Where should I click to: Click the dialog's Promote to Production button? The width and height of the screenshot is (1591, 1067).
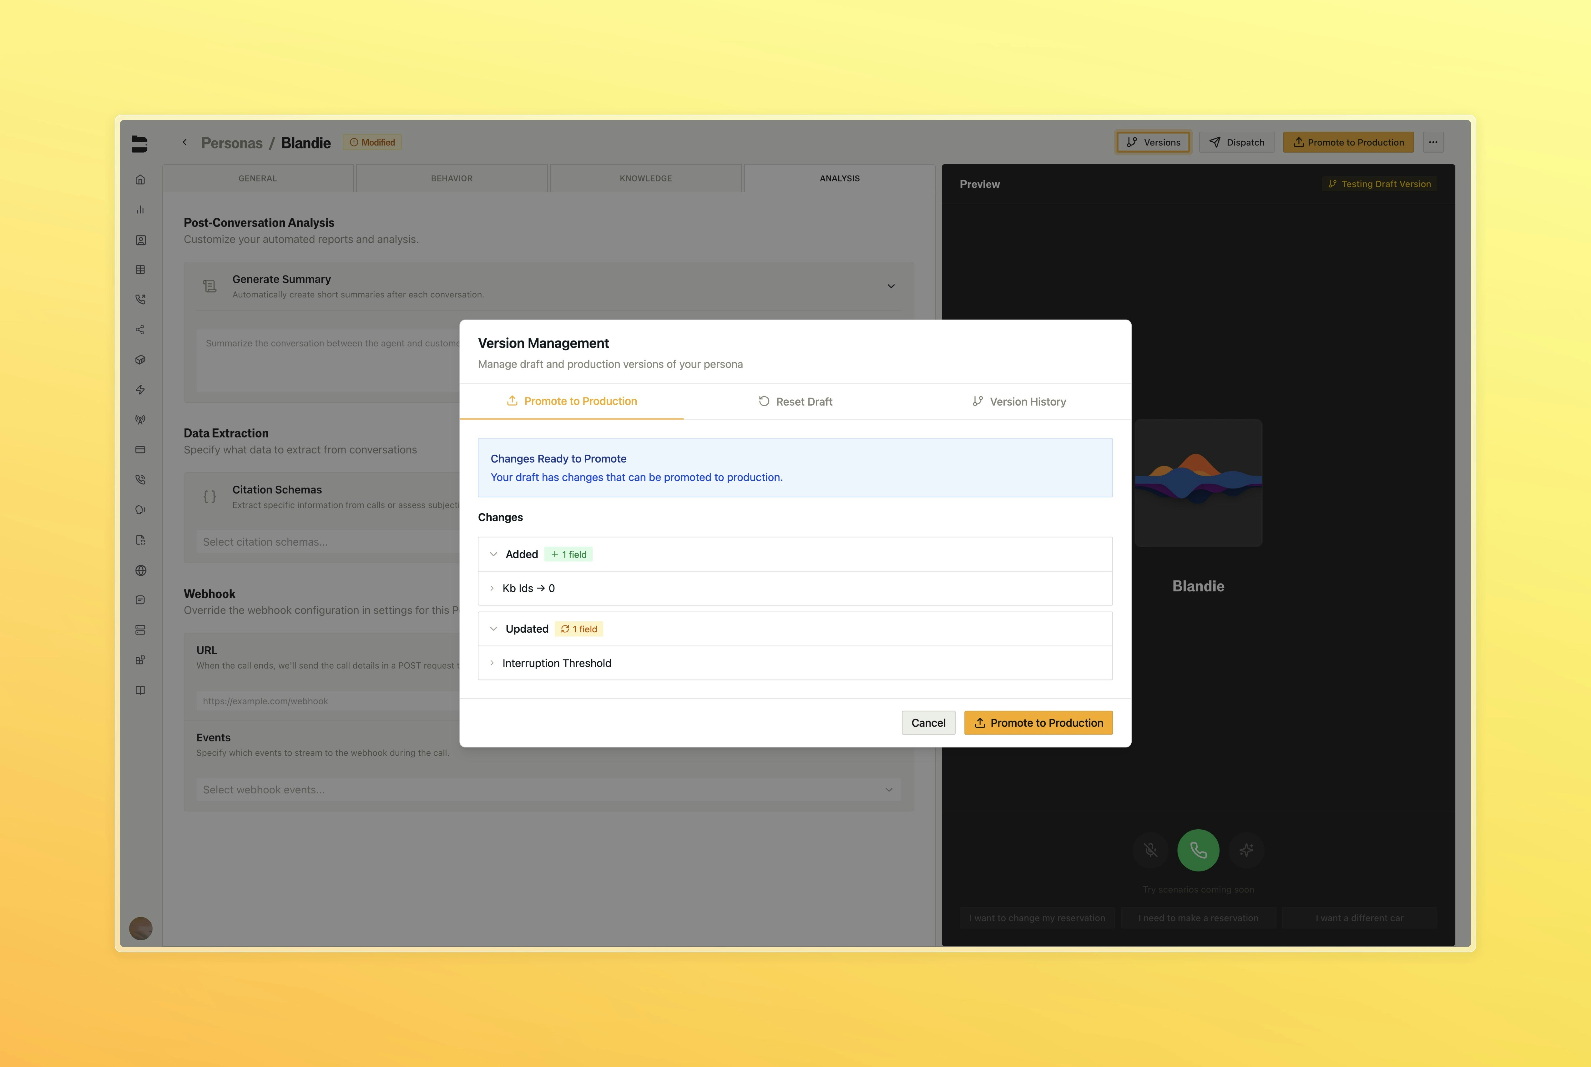1038,723
